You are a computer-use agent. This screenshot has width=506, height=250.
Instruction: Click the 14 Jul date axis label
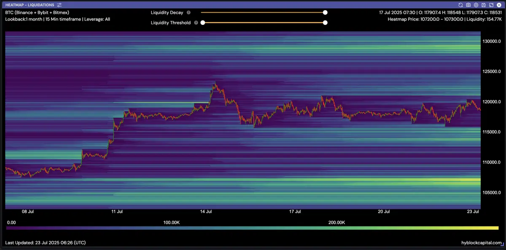coord(206,212)
